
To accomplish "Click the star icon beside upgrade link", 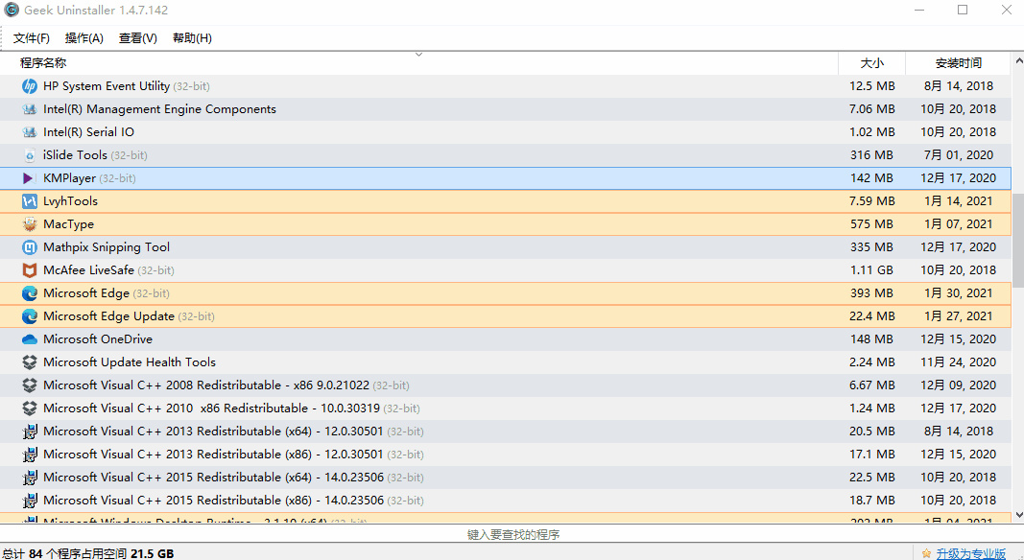I will point(926,553).
